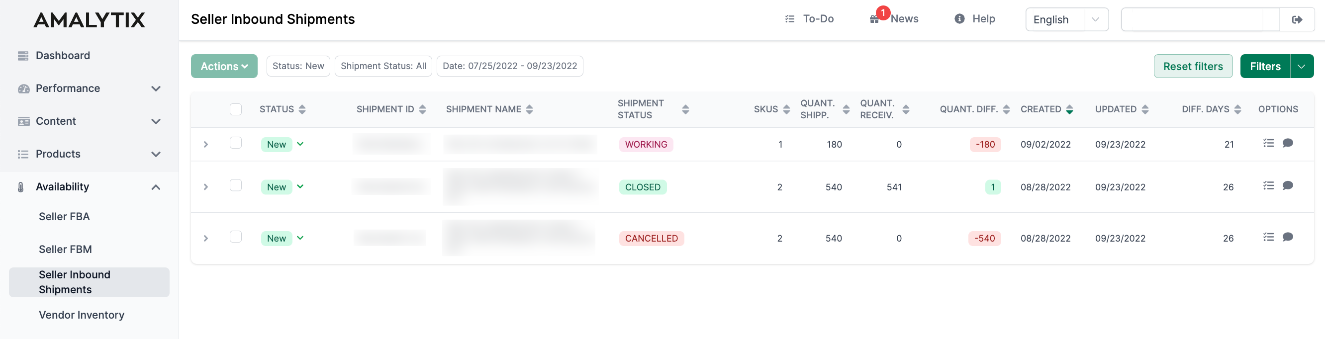
Task: Open comment icon for WORKING shipment
Action: click(1288, 143)
